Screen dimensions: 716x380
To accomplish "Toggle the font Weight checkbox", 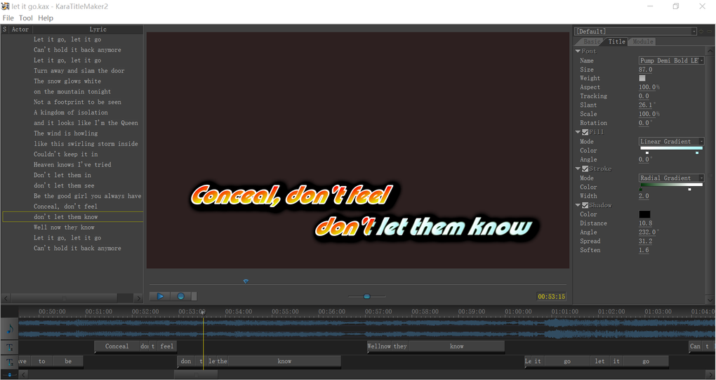I will click(642, 78).
